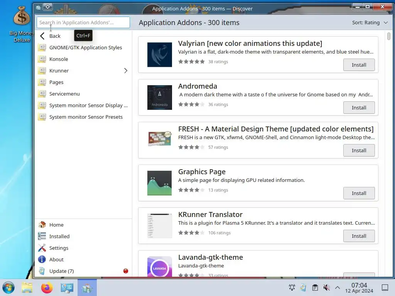Image resolution: width=395 pixels, height=296 pixels.
Task: Select GNOME/GTK Application Styles category
Action: [83, 47]
